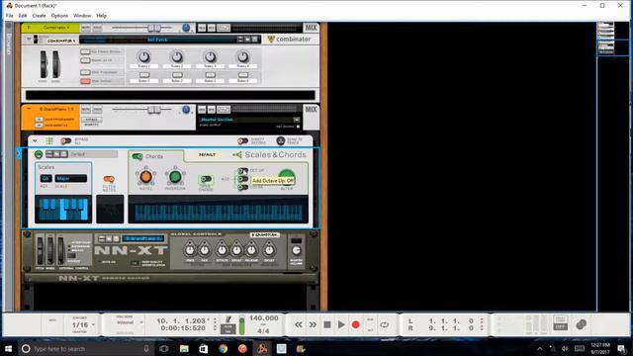The image size is (633, 356).
Task: Toggle the red Show Devices button
Action: (85, 81)
